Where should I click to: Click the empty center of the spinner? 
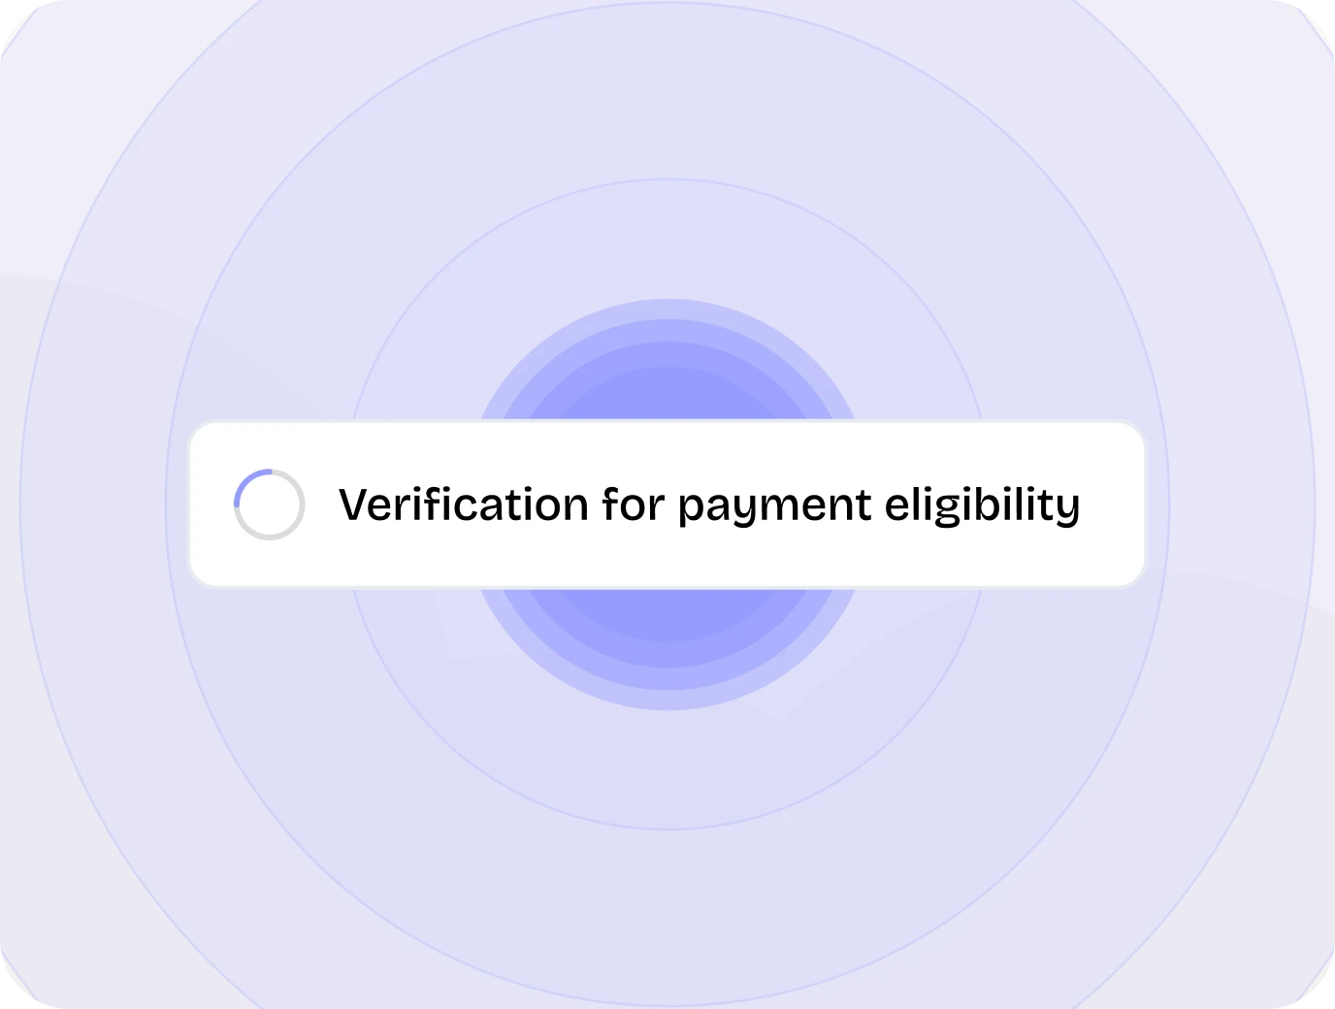270,504
